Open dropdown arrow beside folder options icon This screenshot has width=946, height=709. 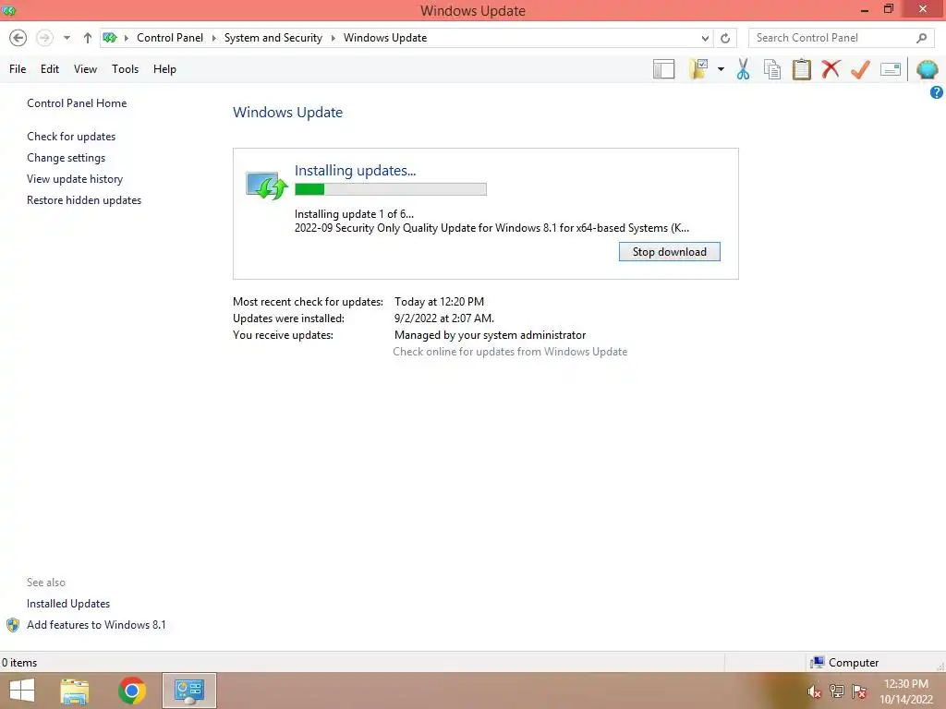point(721,69)
